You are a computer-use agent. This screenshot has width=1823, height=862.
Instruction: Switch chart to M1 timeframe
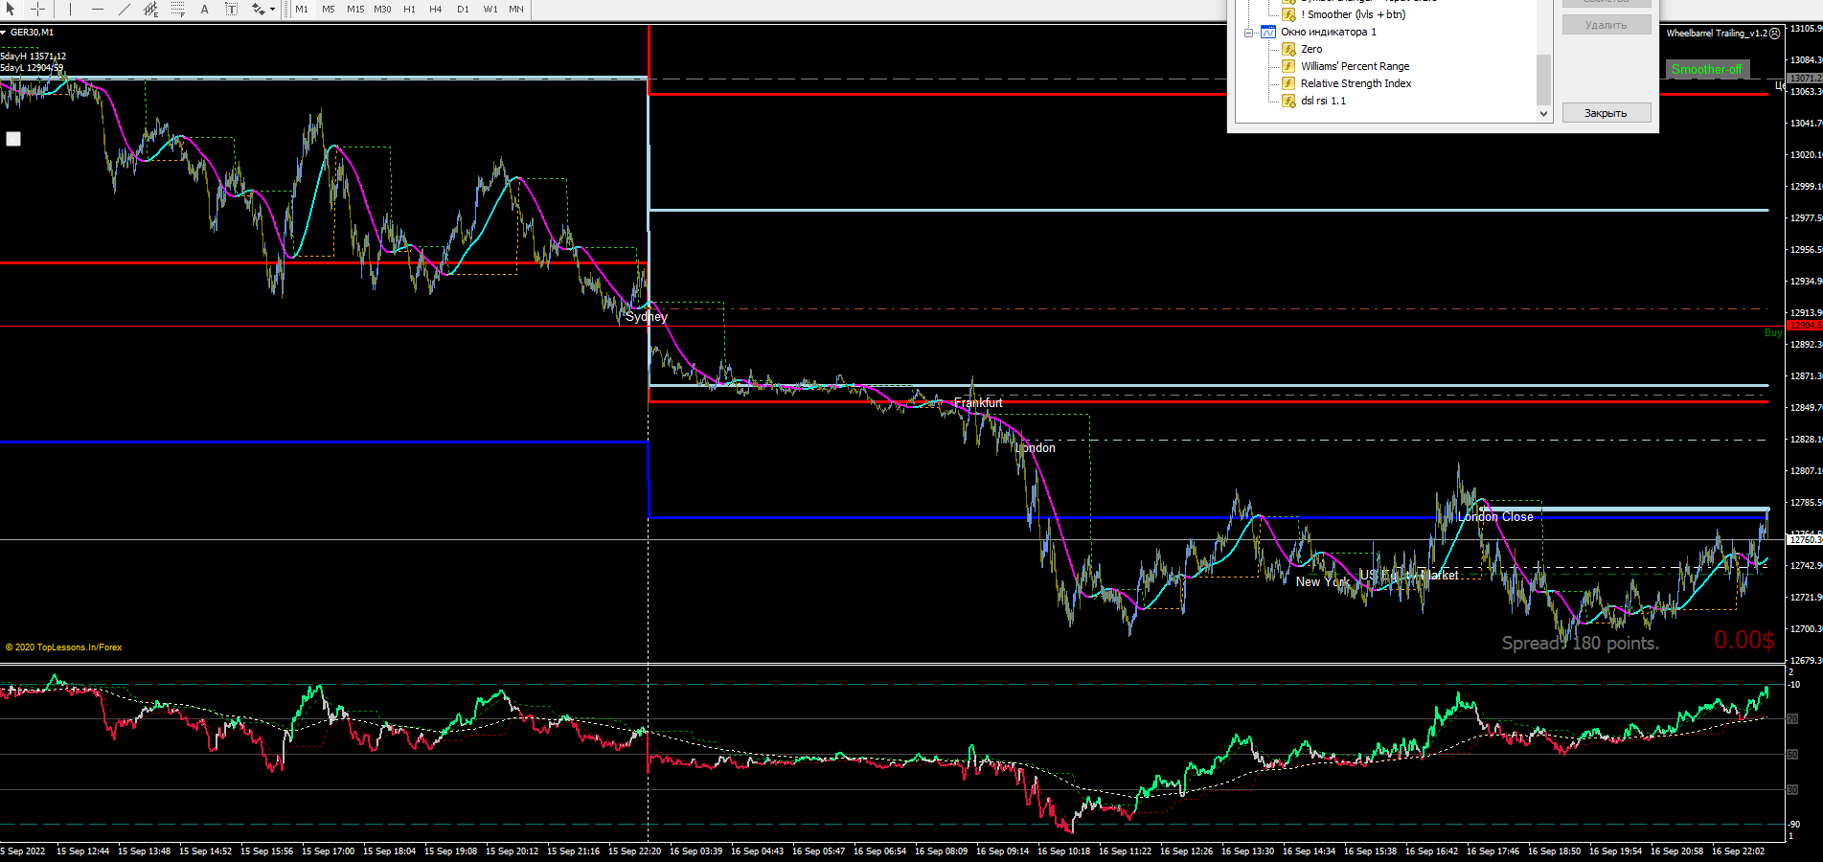[302, 9]
